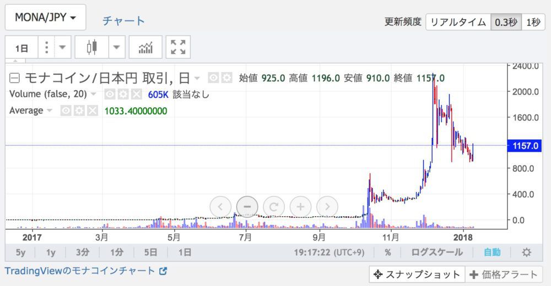Select the 1分 time range
551x286 pixels.
coord(117,252)
